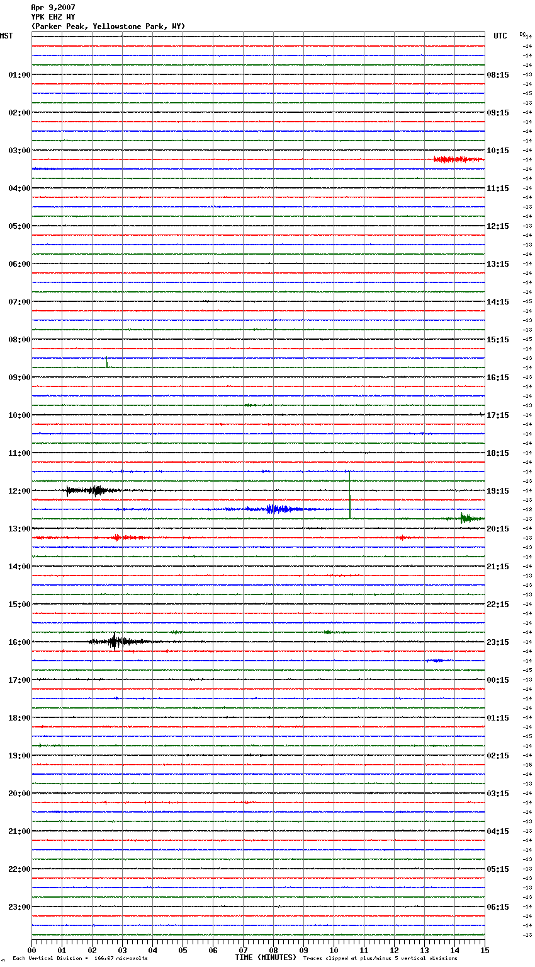
Task: Select the station code 'YPK EHZ WY'
Action: (x=53, y=17)
